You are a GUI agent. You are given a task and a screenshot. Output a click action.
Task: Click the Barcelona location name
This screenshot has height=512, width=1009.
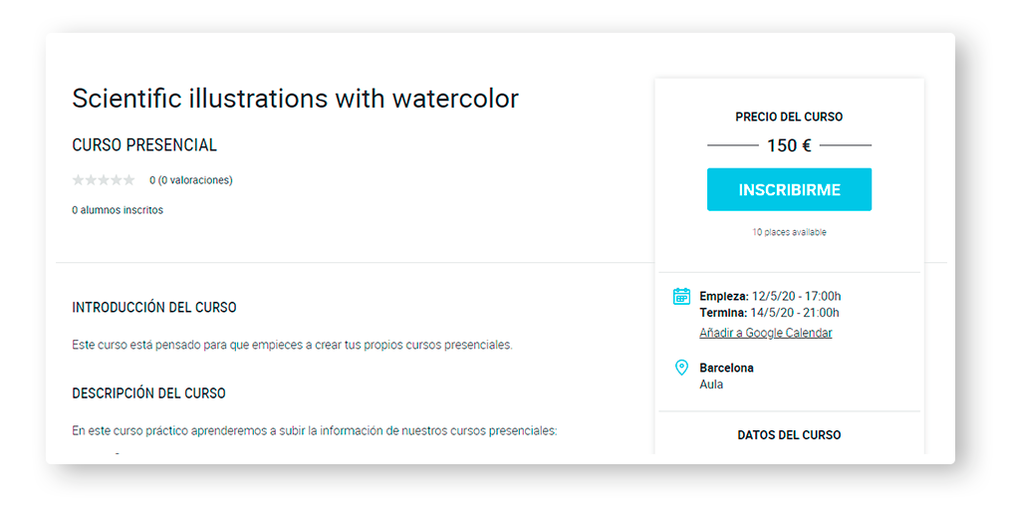pos(726,368)
